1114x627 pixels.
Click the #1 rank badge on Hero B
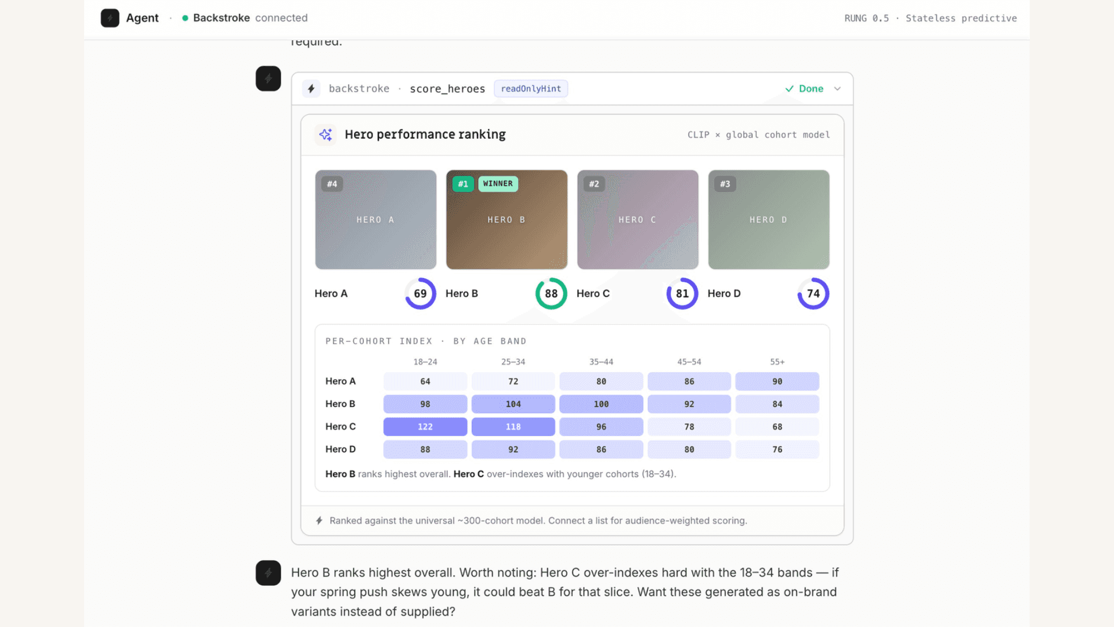[463, 184]
